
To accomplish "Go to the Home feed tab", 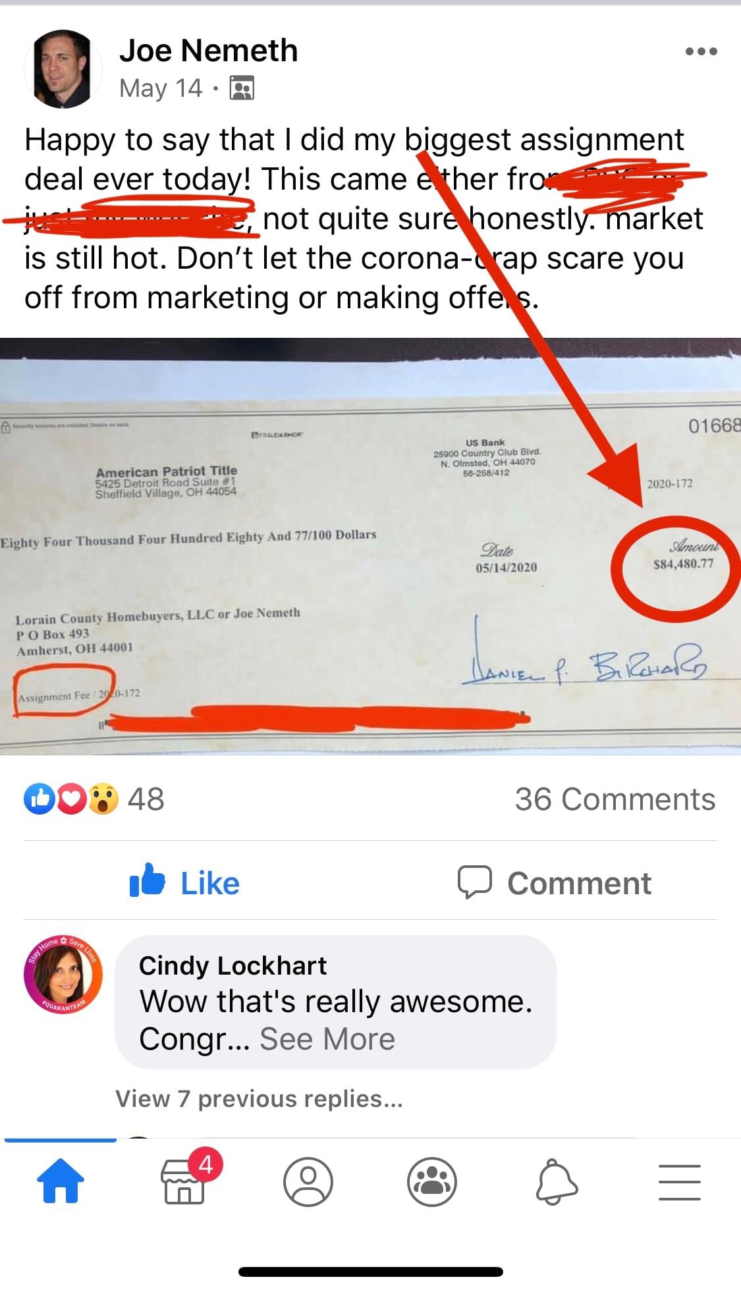I will (60, 1181).
